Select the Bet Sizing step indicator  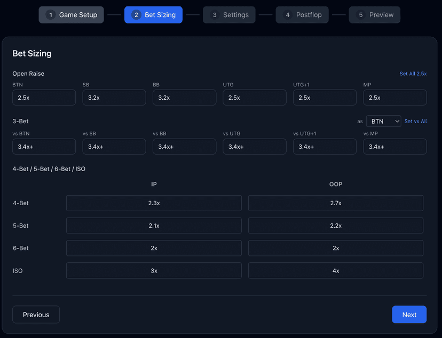153,14
